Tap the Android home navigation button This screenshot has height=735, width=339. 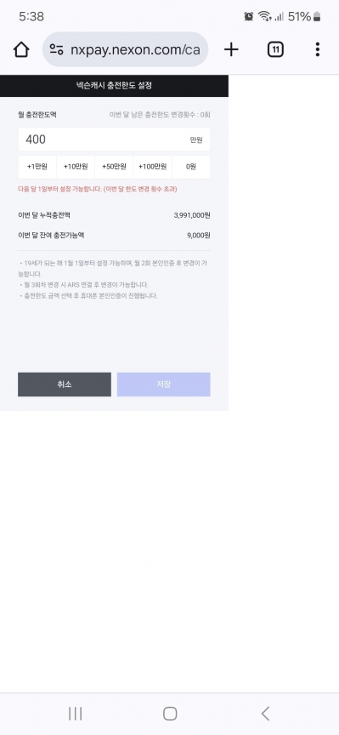[x=170, y=714]
